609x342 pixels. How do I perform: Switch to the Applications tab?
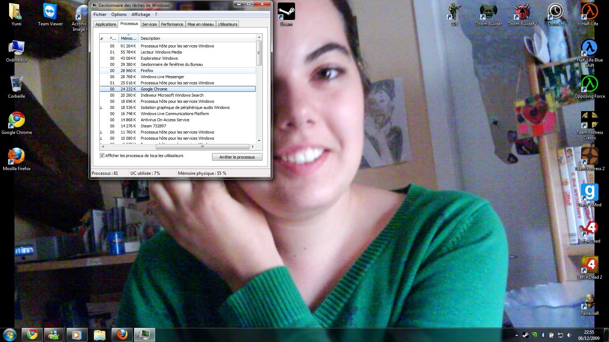coord(106,24)
